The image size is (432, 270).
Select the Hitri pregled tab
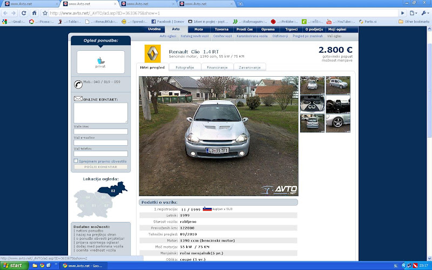(152, 67)
